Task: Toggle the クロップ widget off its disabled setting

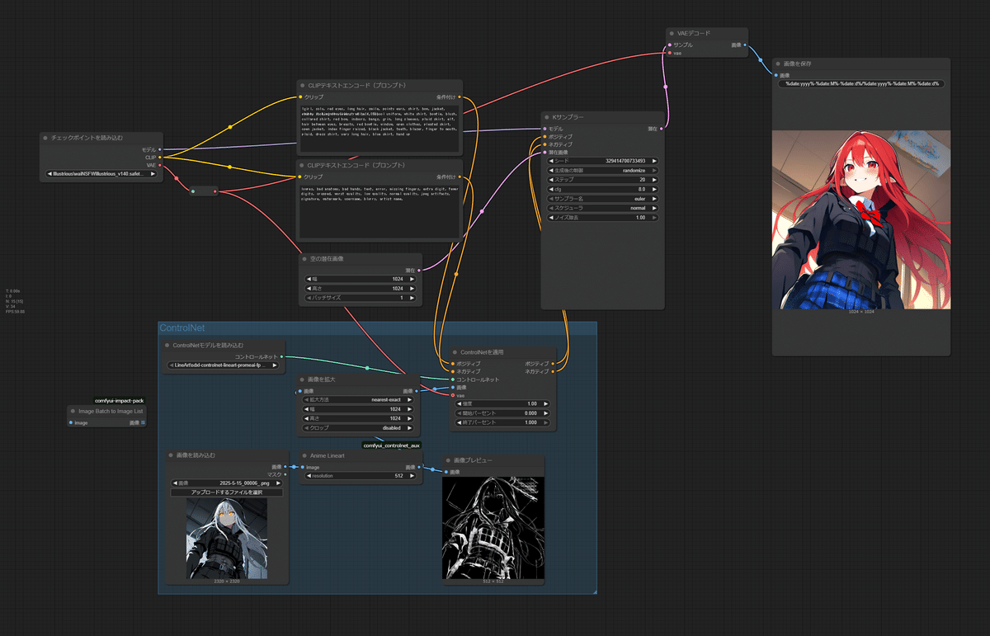Action: pyautogui.click(x=358, y=427)
